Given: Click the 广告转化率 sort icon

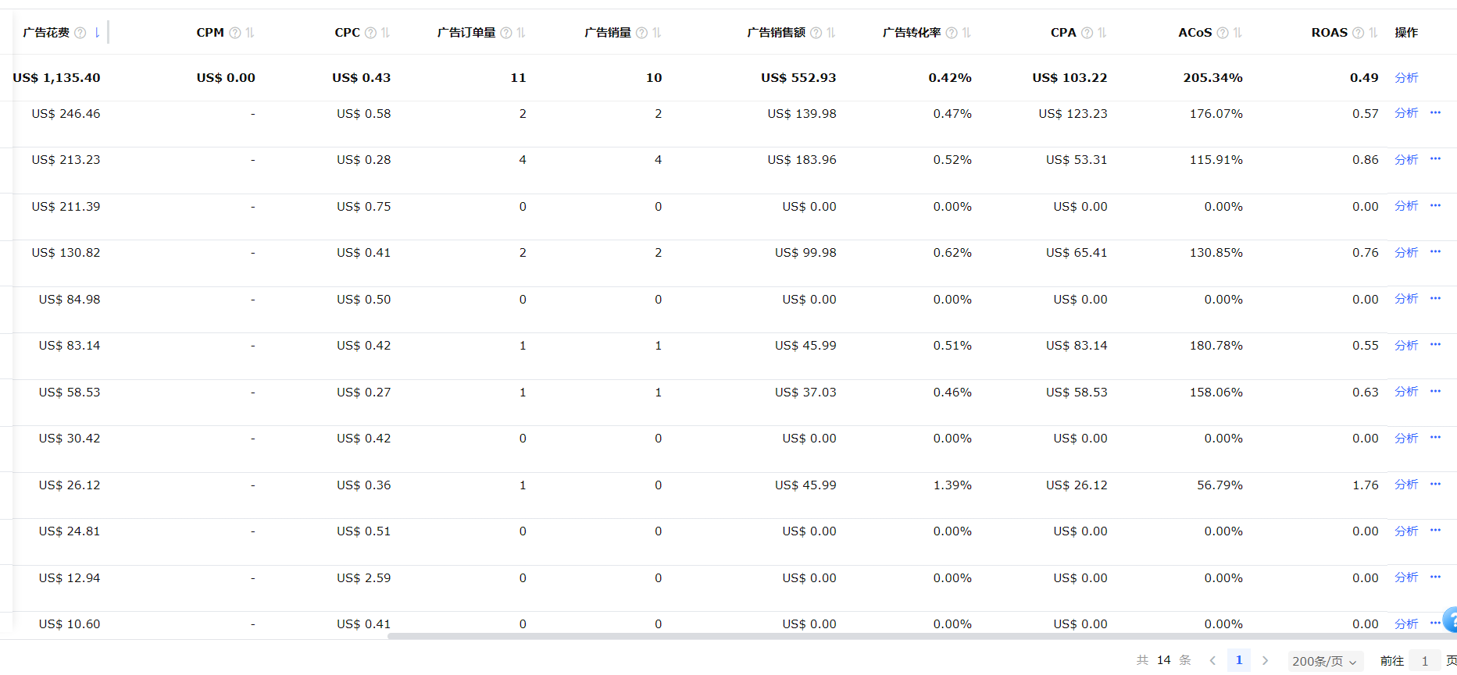Looking at the screenshot, I should click(966, 33).
